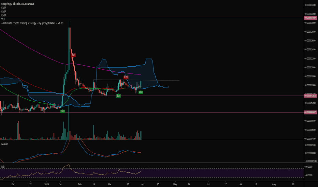The width and height of the screenshot is (318, 187).
Task: Click the 18 date label on time axis
Action: [x=128, y=184]
